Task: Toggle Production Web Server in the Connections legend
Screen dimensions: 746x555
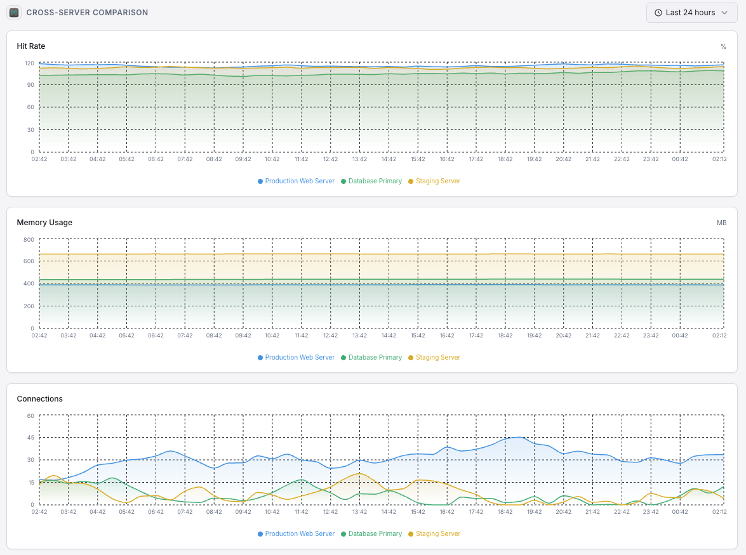Action: pos(296,533)
